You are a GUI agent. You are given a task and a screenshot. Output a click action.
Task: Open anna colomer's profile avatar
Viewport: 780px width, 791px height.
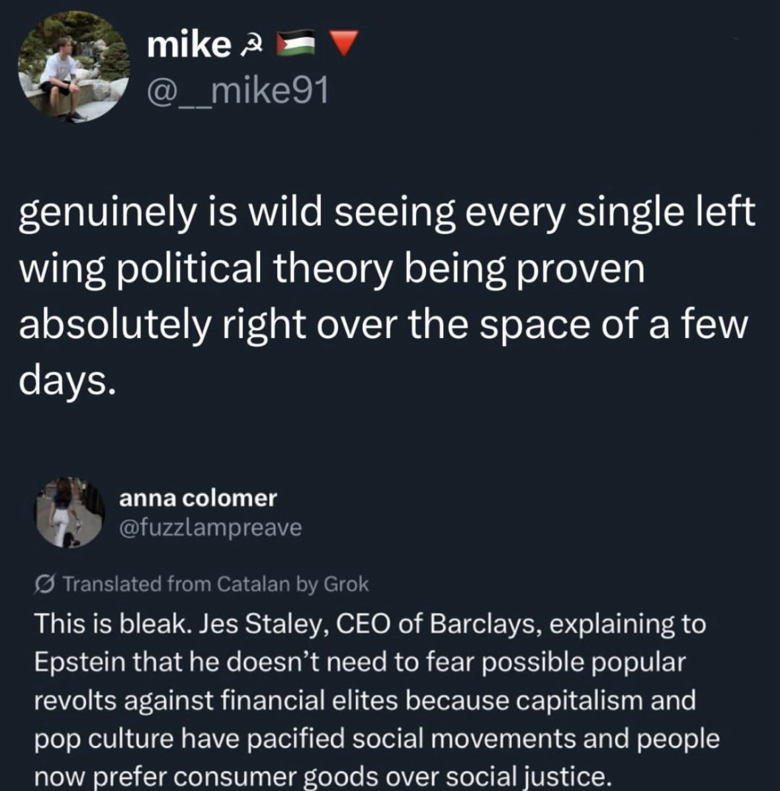tap(69, 512)
